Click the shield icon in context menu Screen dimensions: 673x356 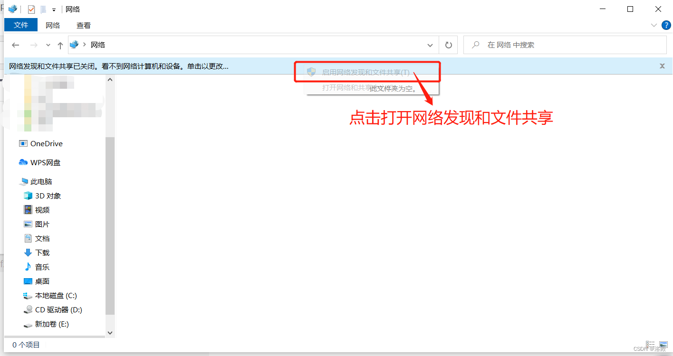click(x=311, y=72)
